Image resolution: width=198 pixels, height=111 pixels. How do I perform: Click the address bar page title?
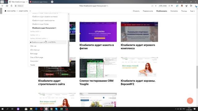93,6
